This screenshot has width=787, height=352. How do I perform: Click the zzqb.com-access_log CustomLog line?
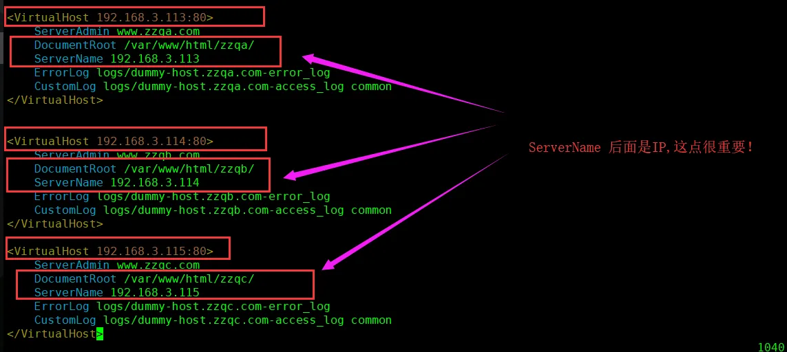pyautogui.click(x=213, y=210)
